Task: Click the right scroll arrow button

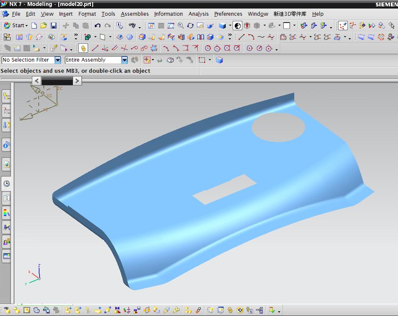Action: point(77,80)
